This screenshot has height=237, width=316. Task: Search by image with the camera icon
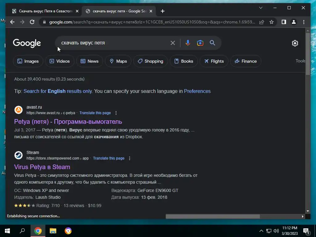tap(200, 43)
